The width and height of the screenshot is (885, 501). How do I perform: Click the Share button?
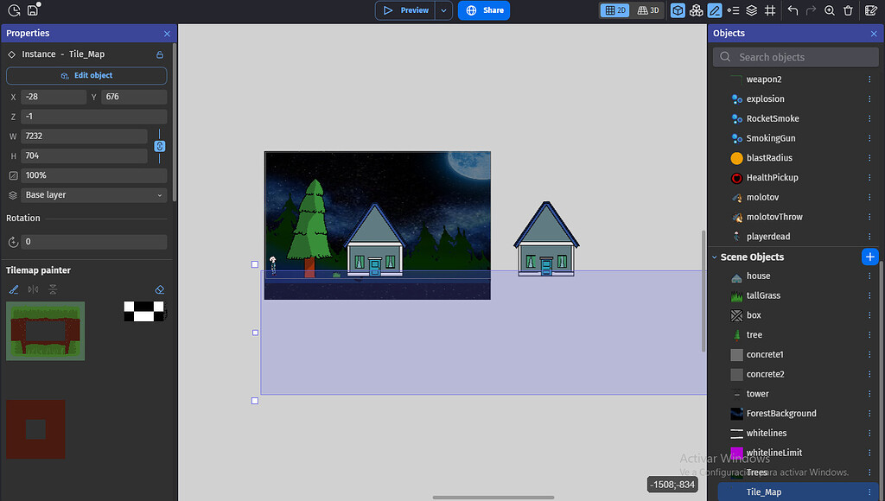tap(483, 10)
